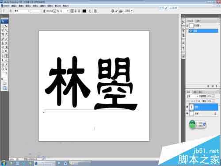Screen dimensions: 221x166
Task: Select the Gradient tool
Action: 6,47
